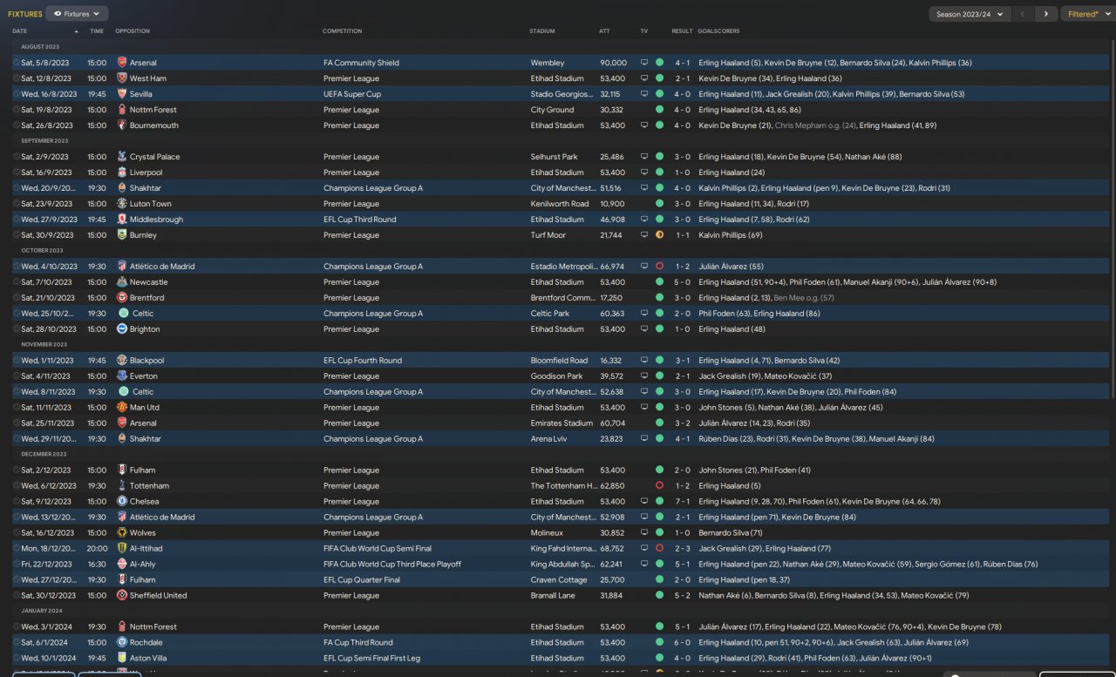
Task: Sort fixtures by the DATE column
Action: pyautogui.click(x=20, y=31)
